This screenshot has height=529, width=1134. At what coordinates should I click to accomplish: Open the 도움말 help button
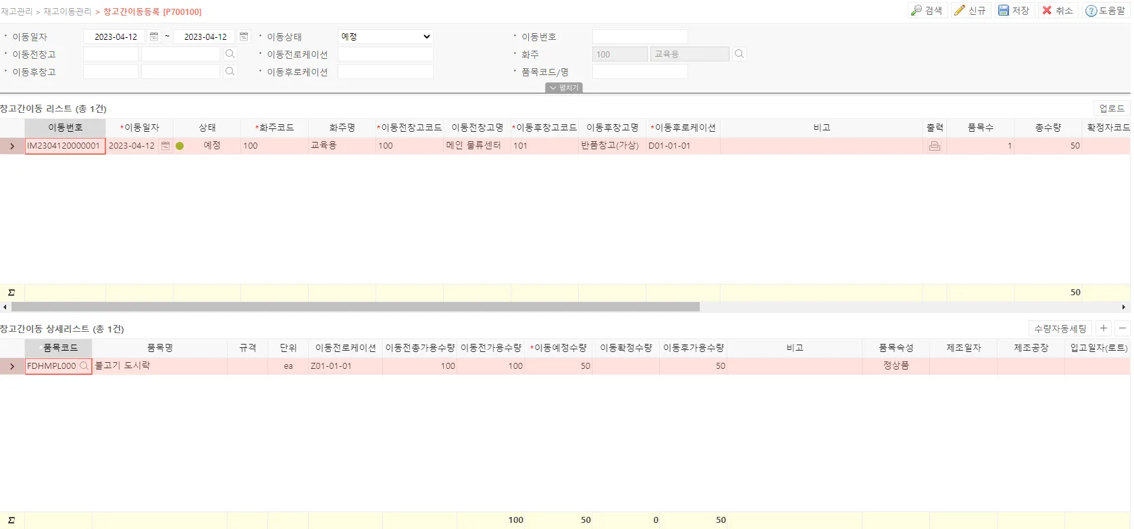click(1106, 11)
